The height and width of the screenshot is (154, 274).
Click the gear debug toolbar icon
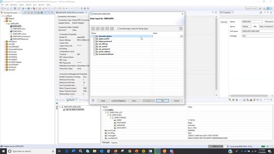click(x=23, y=9)
